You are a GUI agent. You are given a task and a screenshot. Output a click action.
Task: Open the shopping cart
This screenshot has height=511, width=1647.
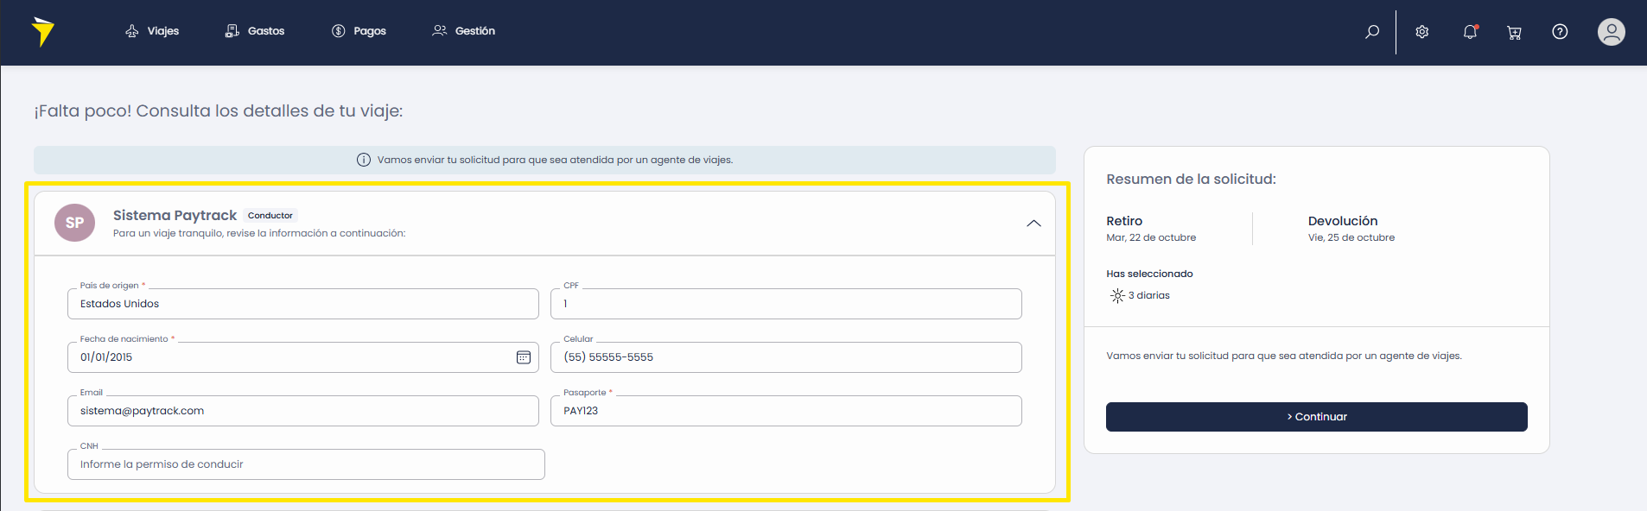(x=1514, y=32)
